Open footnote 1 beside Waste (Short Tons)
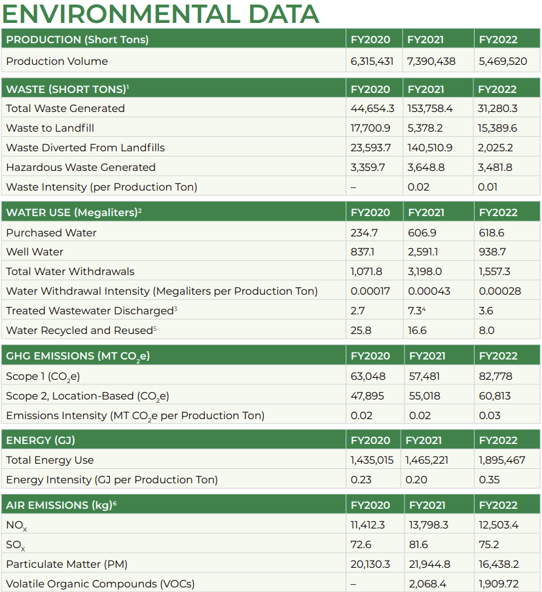 point(128,86)
